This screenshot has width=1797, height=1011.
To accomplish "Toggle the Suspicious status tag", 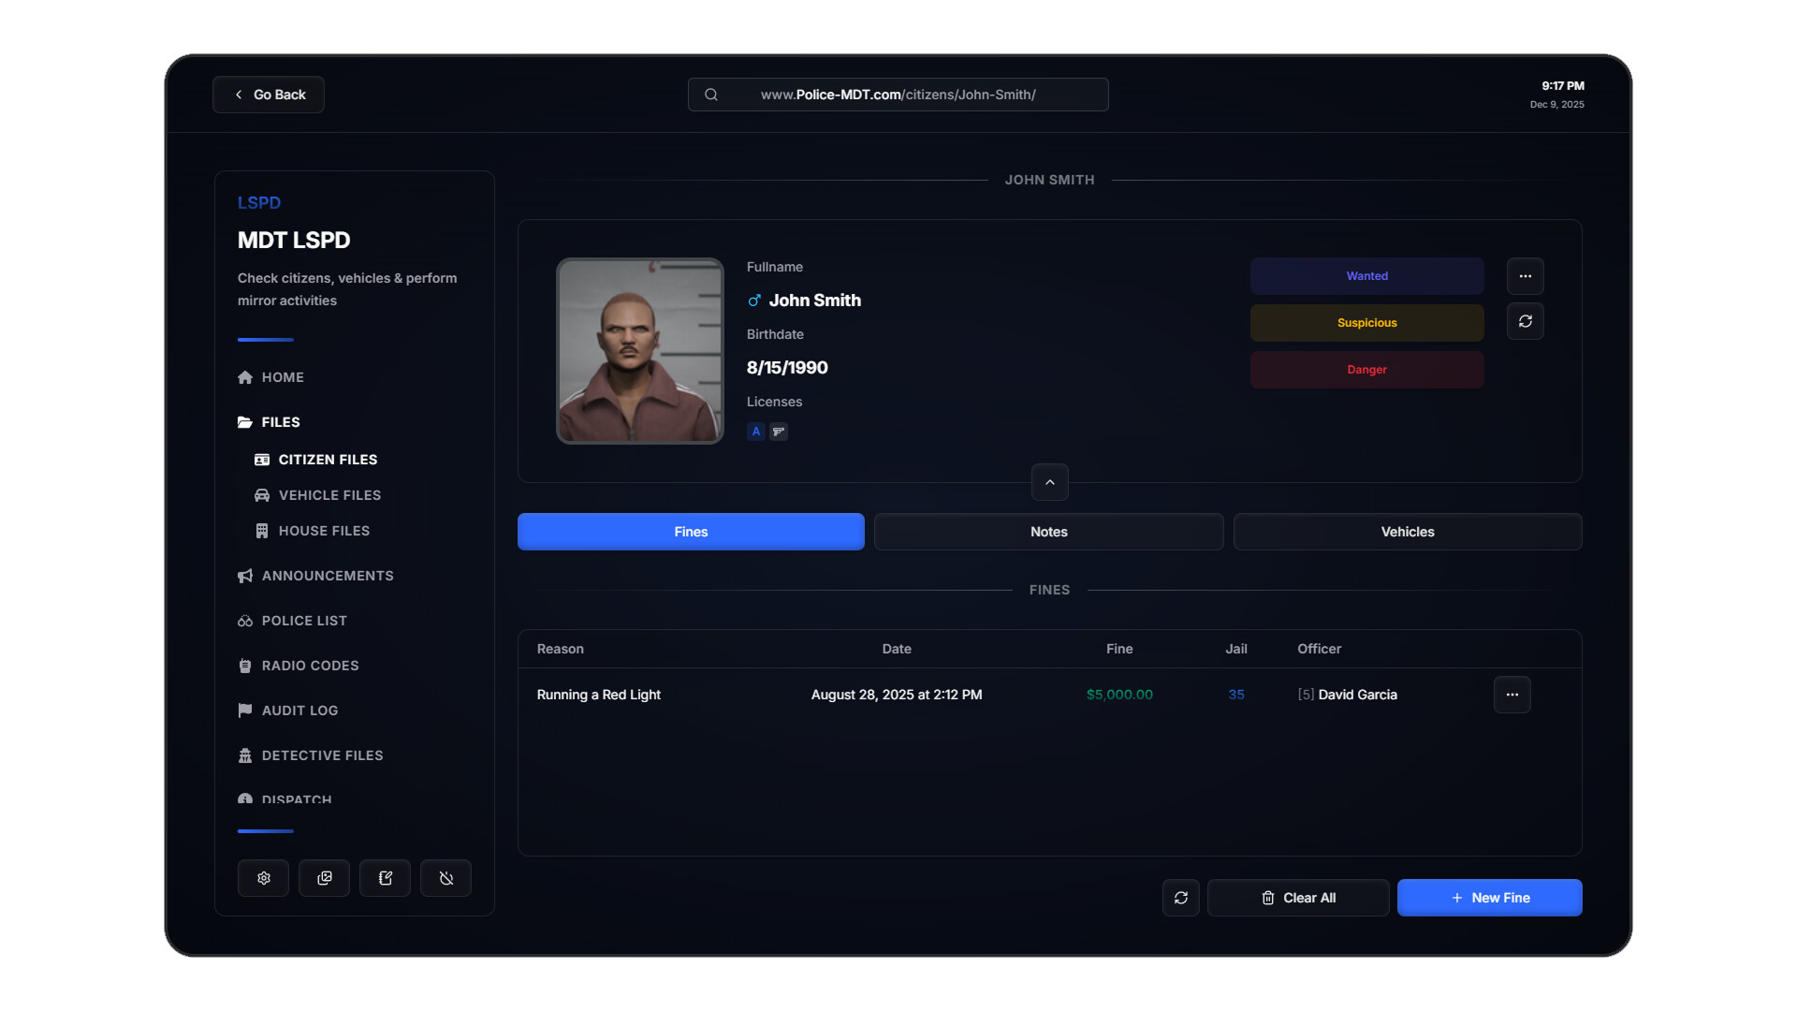I will click(1366, 323).
